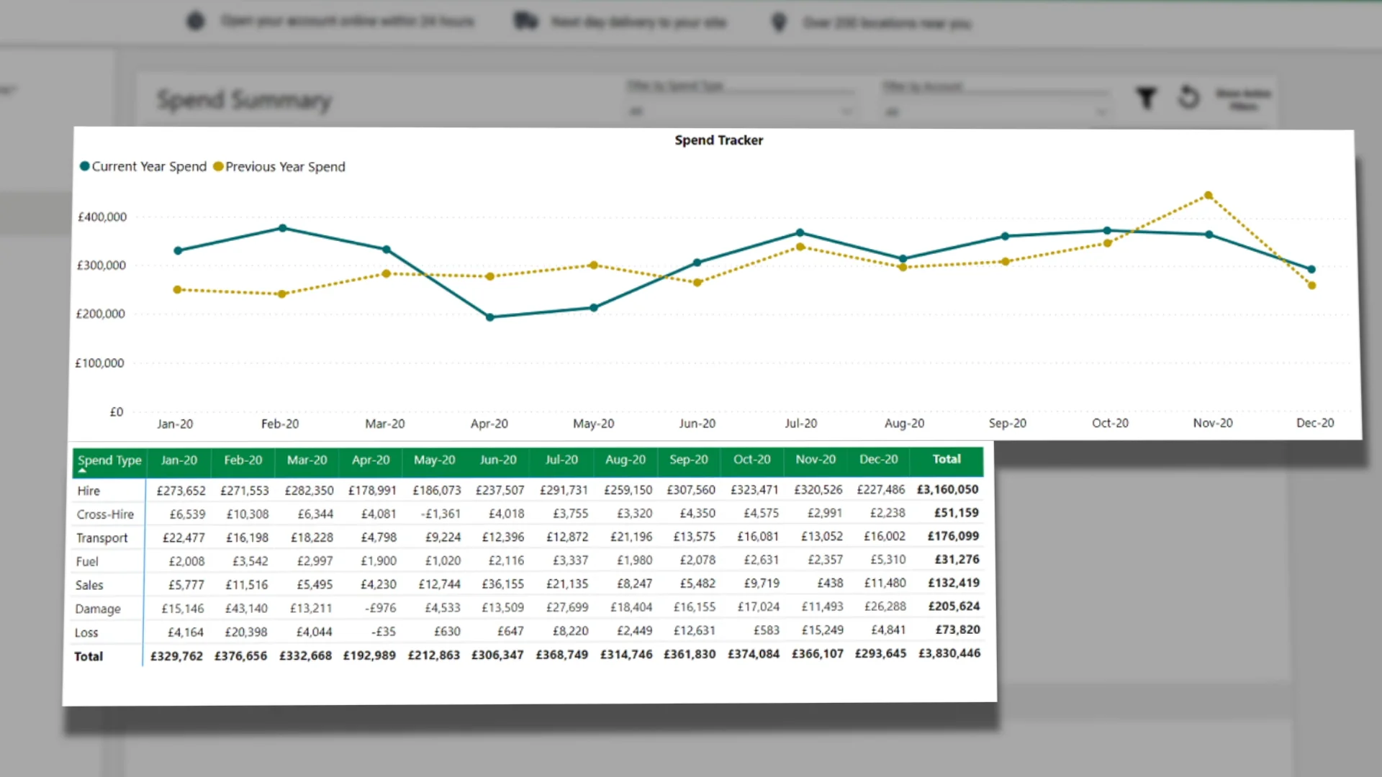Click the Transport total £176,099
The image size is (1382, 777).
pyautogui.click(x=953, y=536)
